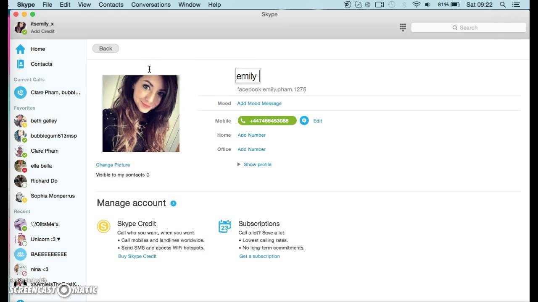Image resolution: width=538 pixels, height=302 pixels.
Task: Click Add Credit under itsemily_x
Action: [42, 31]
